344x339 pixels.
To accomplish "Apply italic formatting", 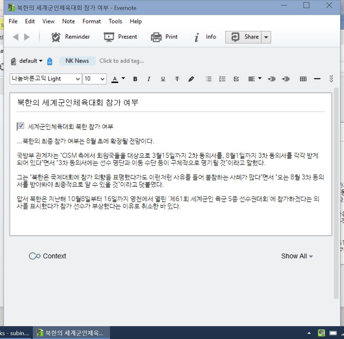I will [149, 79].
